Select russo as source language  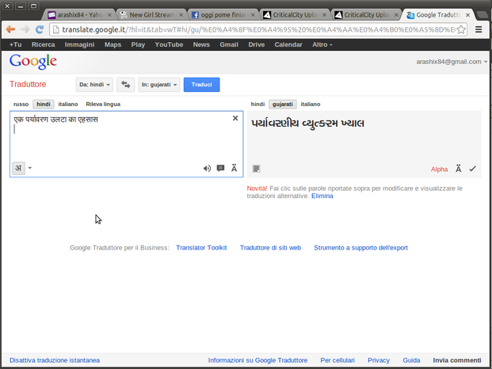click(x=21, y=104)
